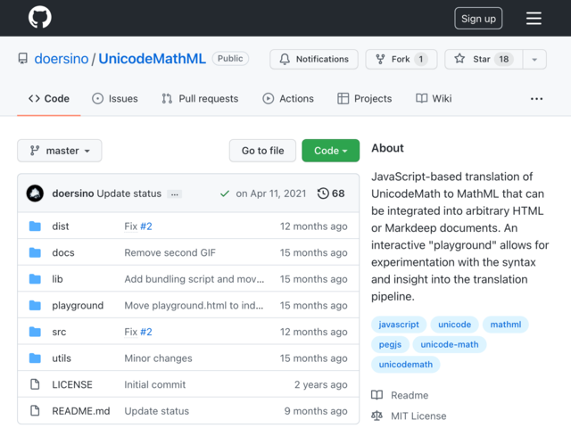Switch to the Issues tab

tap(115, 99)
